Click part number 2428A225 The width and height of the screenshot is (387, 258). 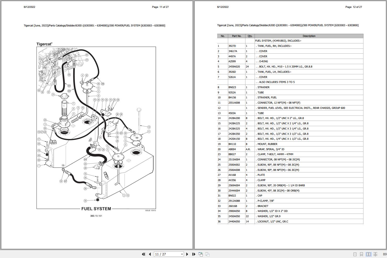coord(234,124)
